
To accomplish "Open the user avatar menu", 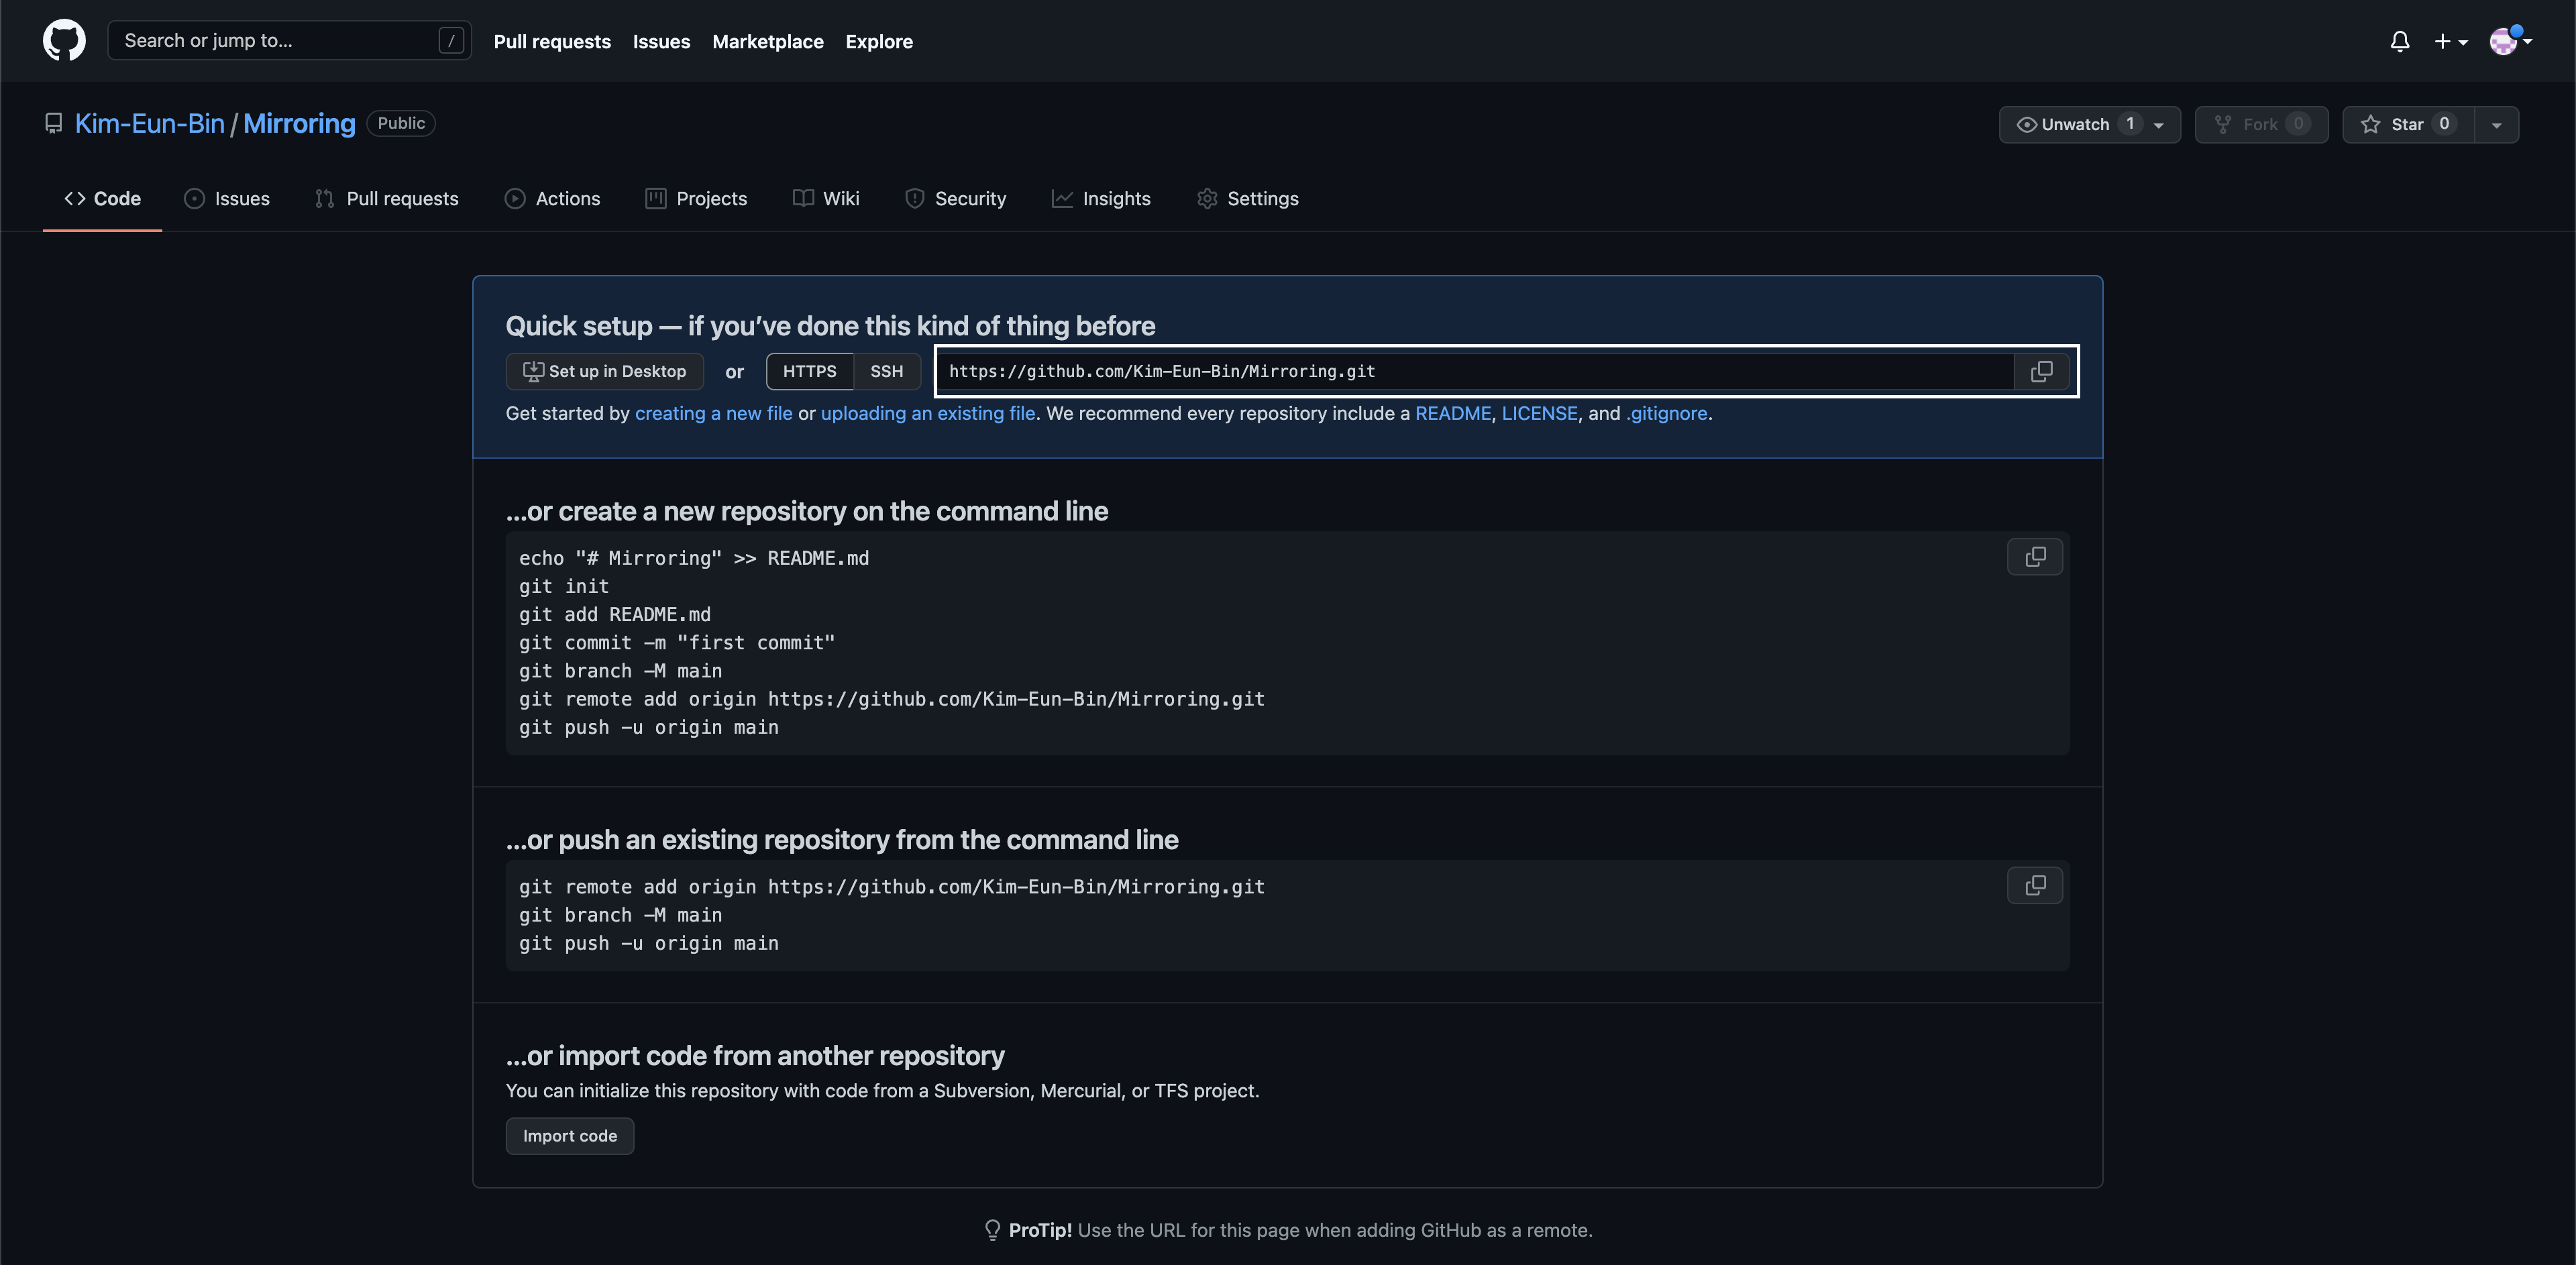I will [2508, 41].
